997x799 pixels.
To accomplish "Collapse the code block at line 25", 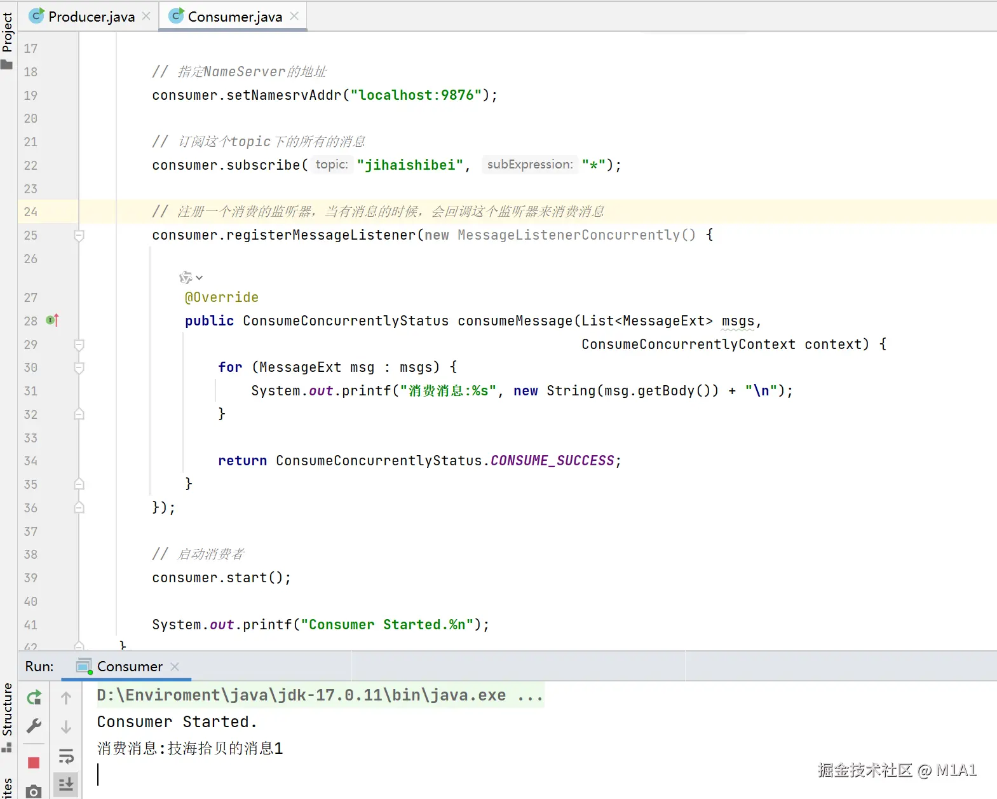I will point(79,236).
